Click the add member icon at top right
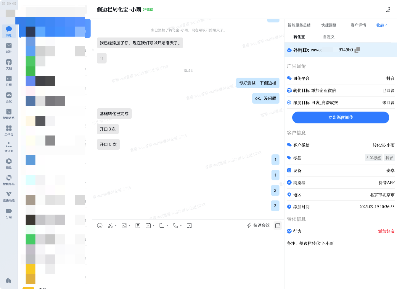 (x=389, y=10)
